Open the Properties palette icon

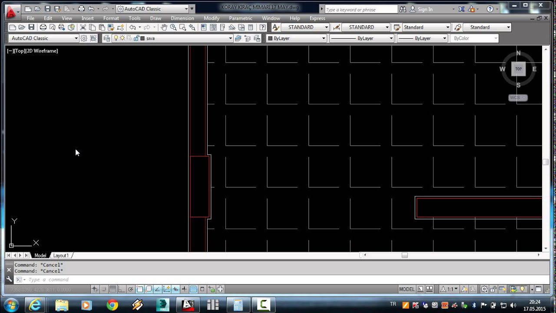pyautogui.click(x=204, y=27)
